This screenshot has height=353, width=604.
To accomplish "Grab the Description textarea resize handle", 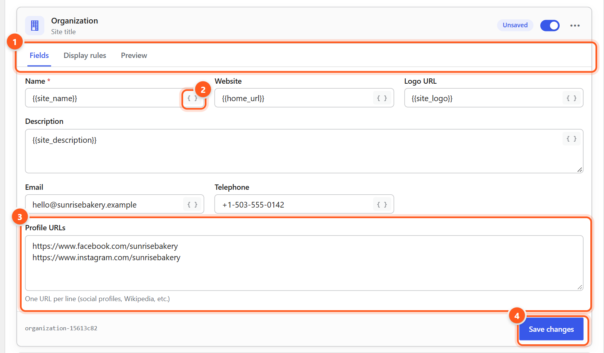I will [580, 170].
